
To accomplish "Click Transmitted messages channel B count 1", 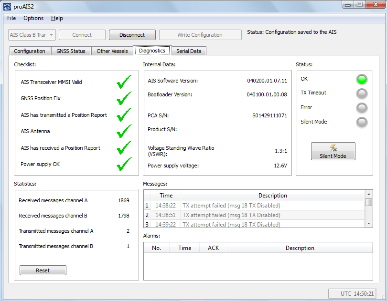I will (x=128, y=246).
